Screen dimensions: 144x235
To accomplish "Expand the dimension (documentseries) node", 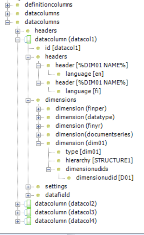I will click(38, 135).
